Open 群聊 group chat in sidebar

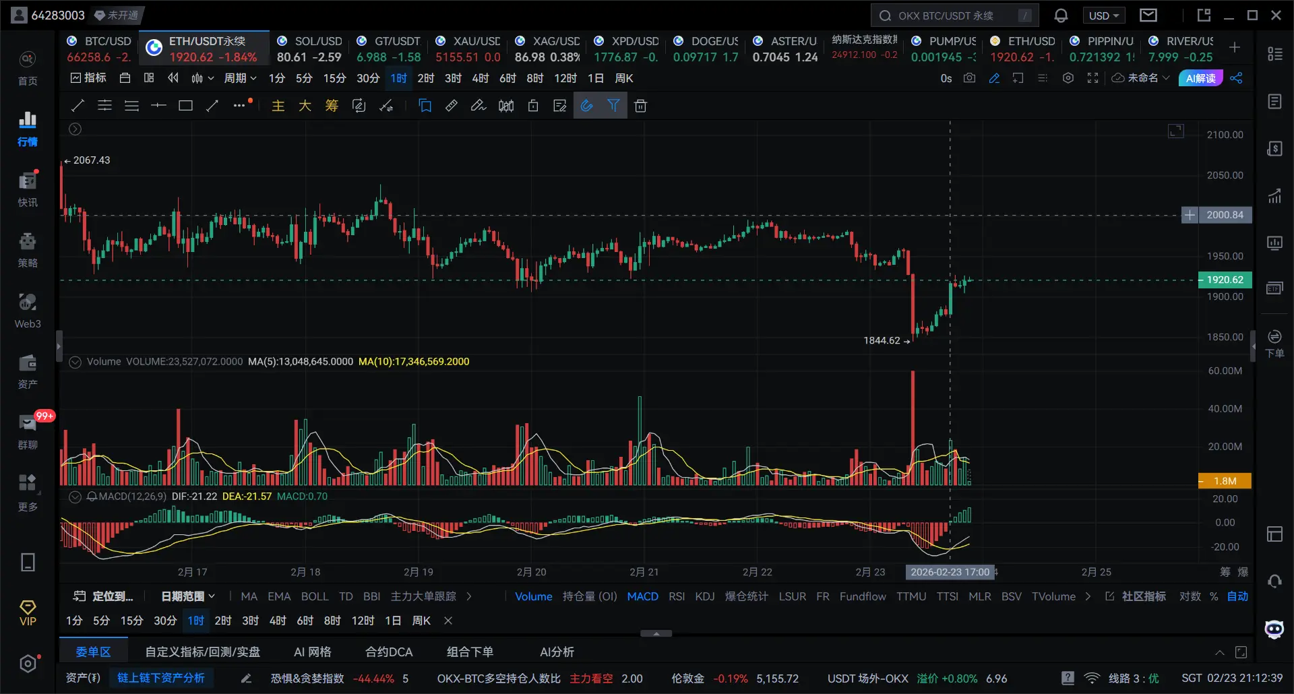[x=28, y=432]
